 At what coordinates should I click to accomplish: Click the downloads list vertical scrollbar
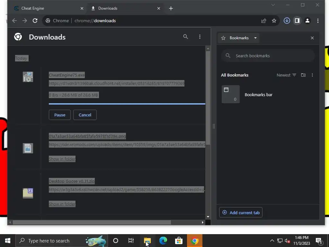(x=208, y=98)
